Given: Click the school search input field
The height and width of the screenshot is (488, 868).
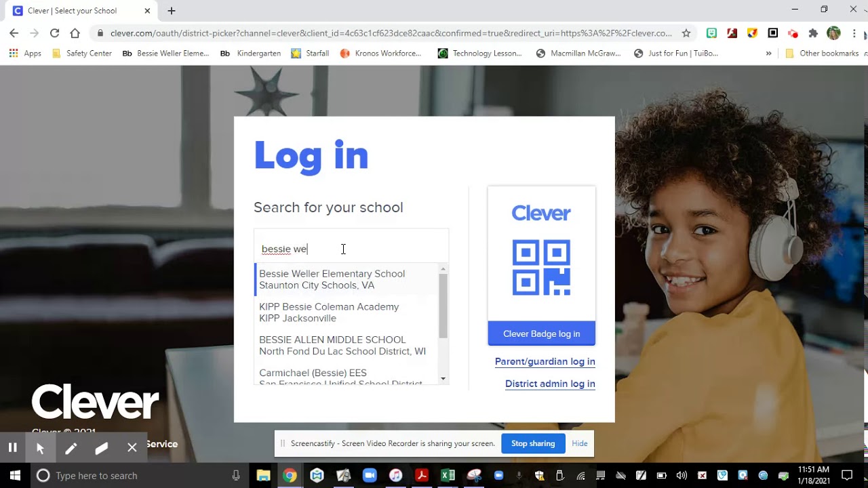Looking at the screenshot, I should coord(351,249).
